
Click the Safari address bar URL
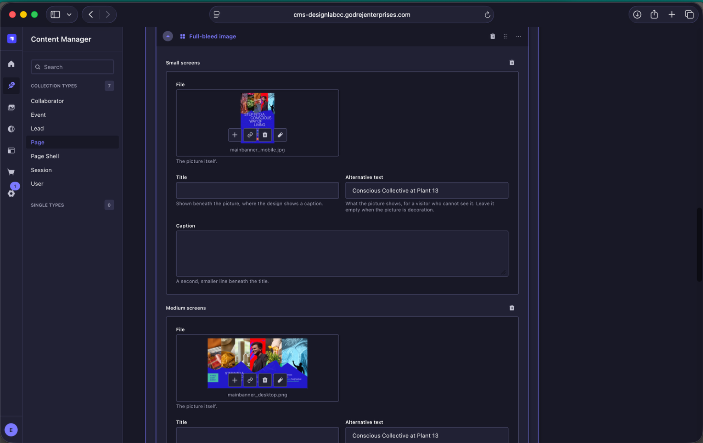[352, 15]
